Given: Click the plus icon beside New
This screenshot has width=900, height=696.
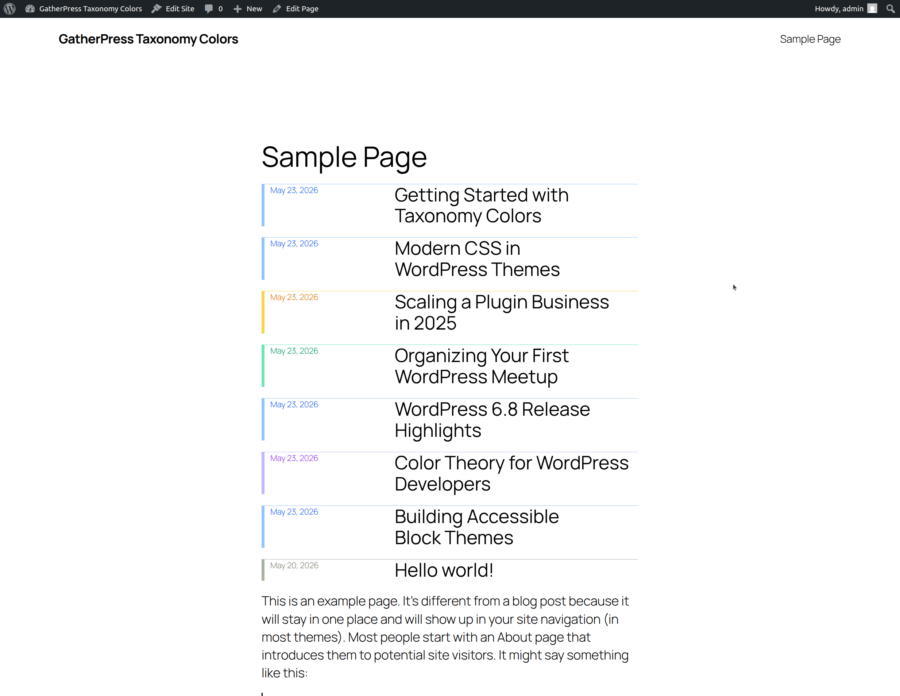Looking at the screenshot, I should tap(237, 9).
